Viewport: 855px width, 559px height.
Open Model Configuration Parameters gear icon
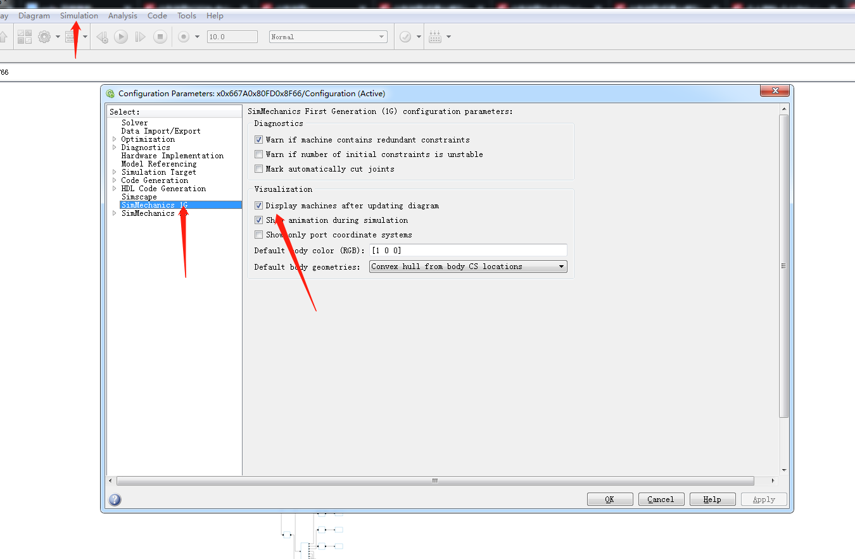point(44,37)
